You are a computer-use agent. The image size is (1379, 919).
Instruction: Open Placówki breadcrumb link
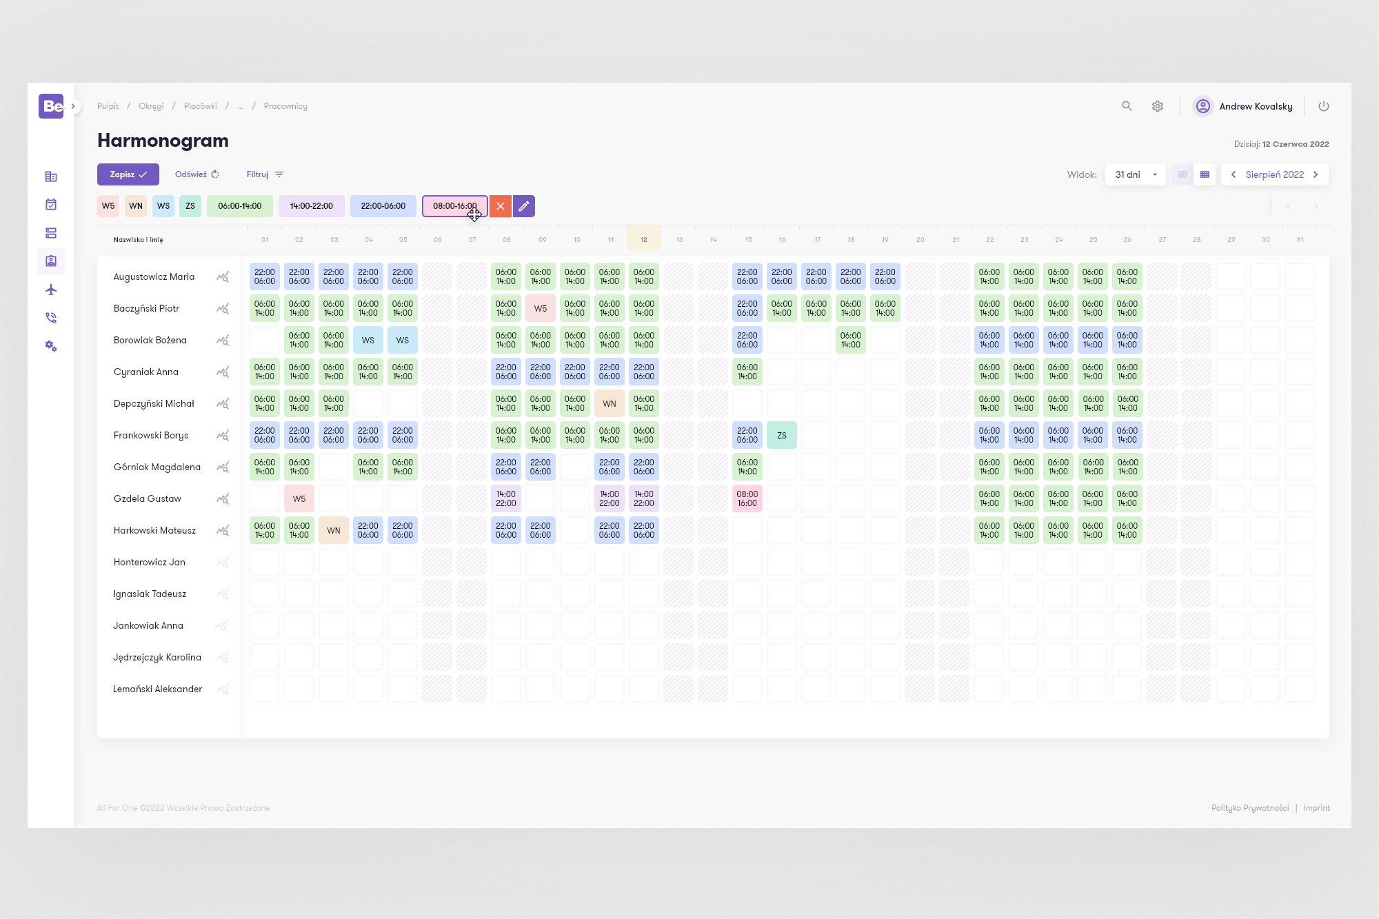tap(200, 106)
